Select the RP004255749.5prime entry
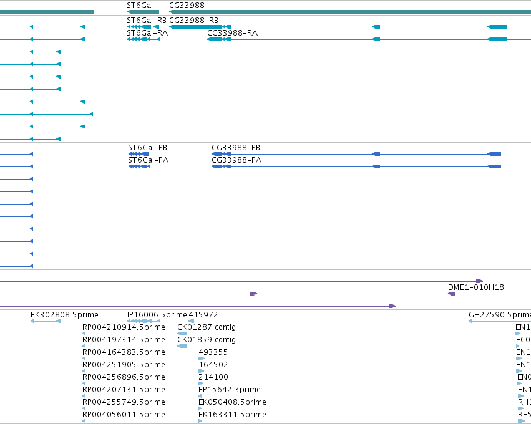This screenshot has width=531, height=424. tap(124, 402)
